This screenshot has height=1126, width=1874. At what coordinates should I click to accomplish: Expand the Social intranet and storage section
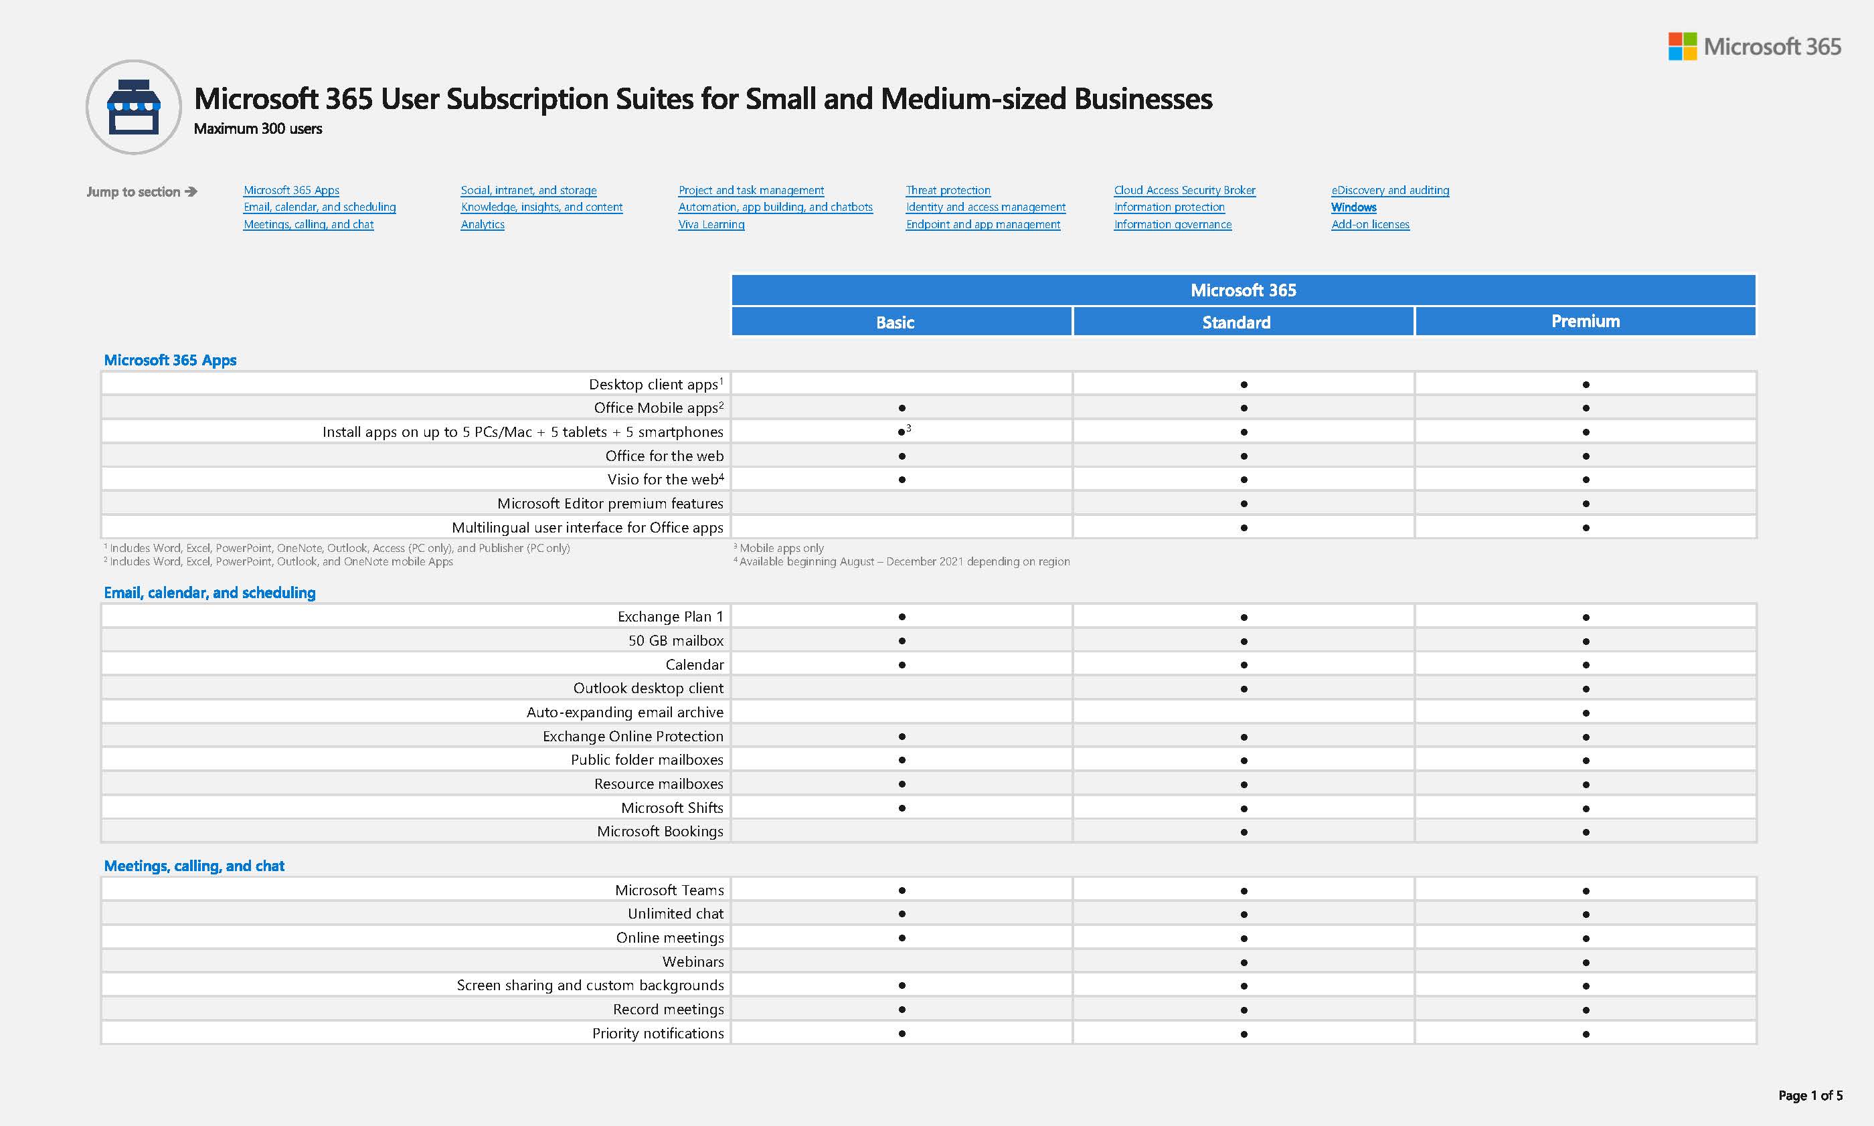point(529,190)
